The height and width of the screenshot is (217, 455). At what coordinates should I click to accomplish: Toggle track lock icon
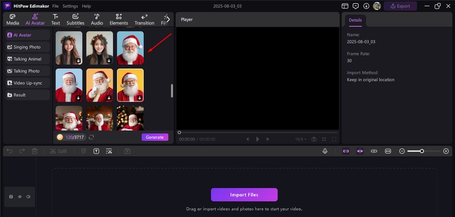pos(11,197)
